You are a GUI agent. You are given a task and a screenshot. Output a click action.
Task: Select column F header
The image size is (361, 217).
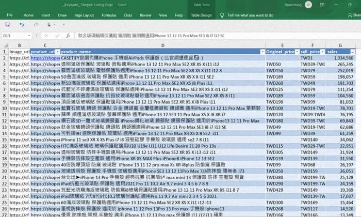[313, 45]
